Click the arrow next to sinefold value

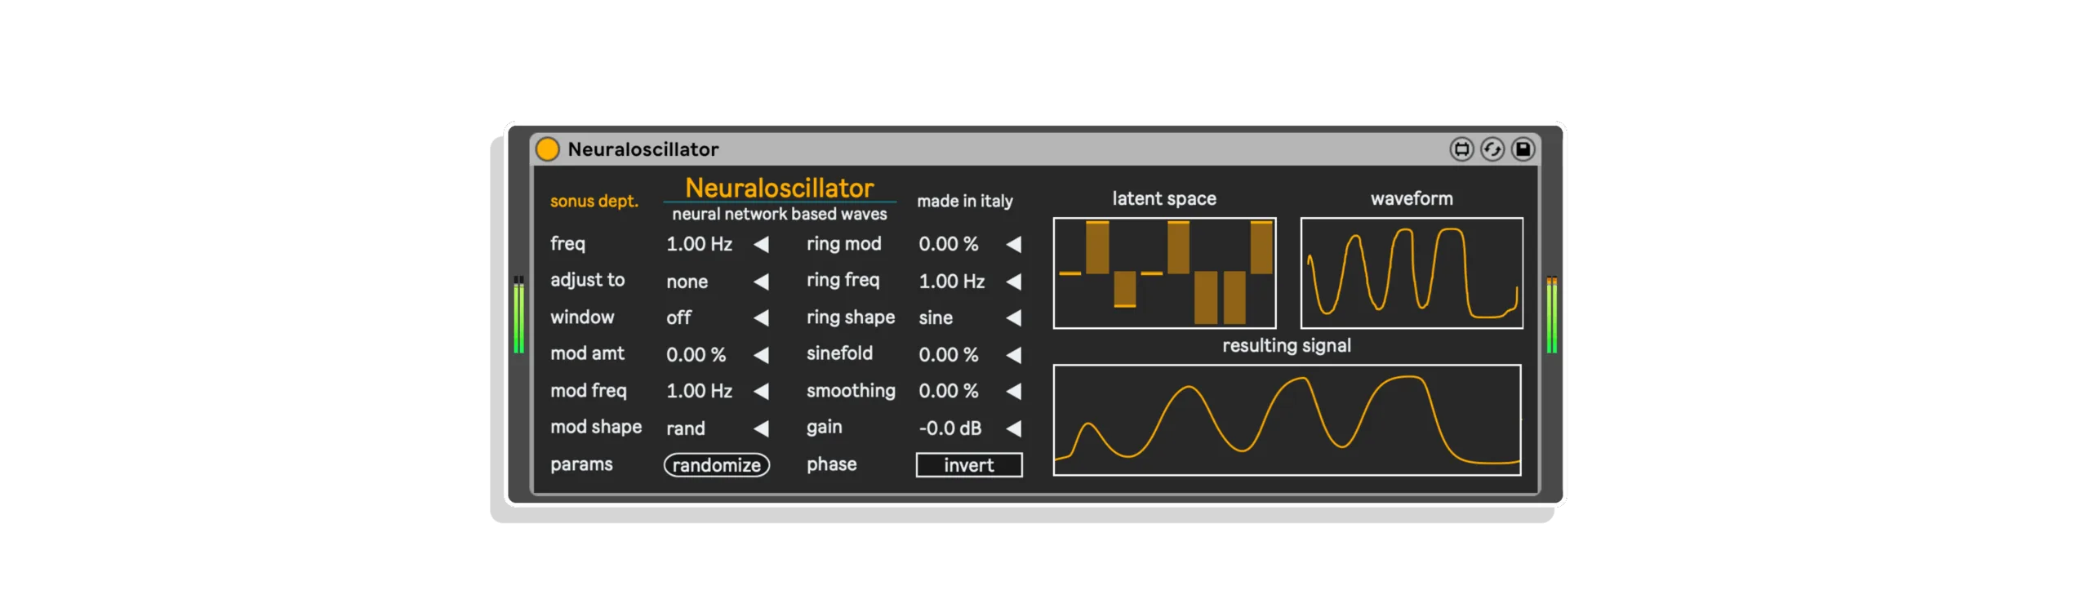(x=1013, y=355)
